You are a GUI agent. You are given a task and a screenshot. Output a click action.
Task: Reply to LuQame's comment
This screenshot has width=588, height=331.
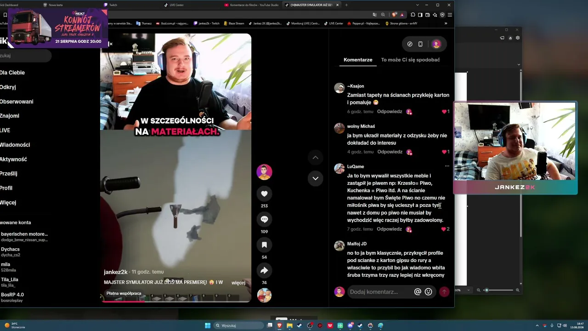[389, 229]
